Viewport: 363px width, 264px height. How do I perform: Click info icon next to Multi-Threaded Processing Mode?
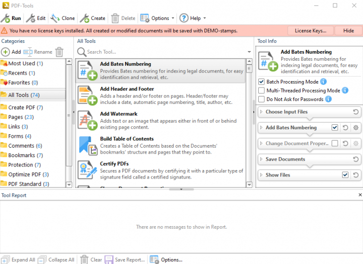pyautogui.click(x=345, y=90)
